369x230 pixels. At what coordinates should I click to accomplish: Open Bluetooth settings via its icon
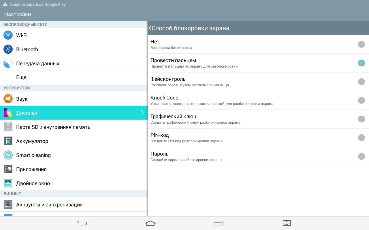tap(8, 49)
